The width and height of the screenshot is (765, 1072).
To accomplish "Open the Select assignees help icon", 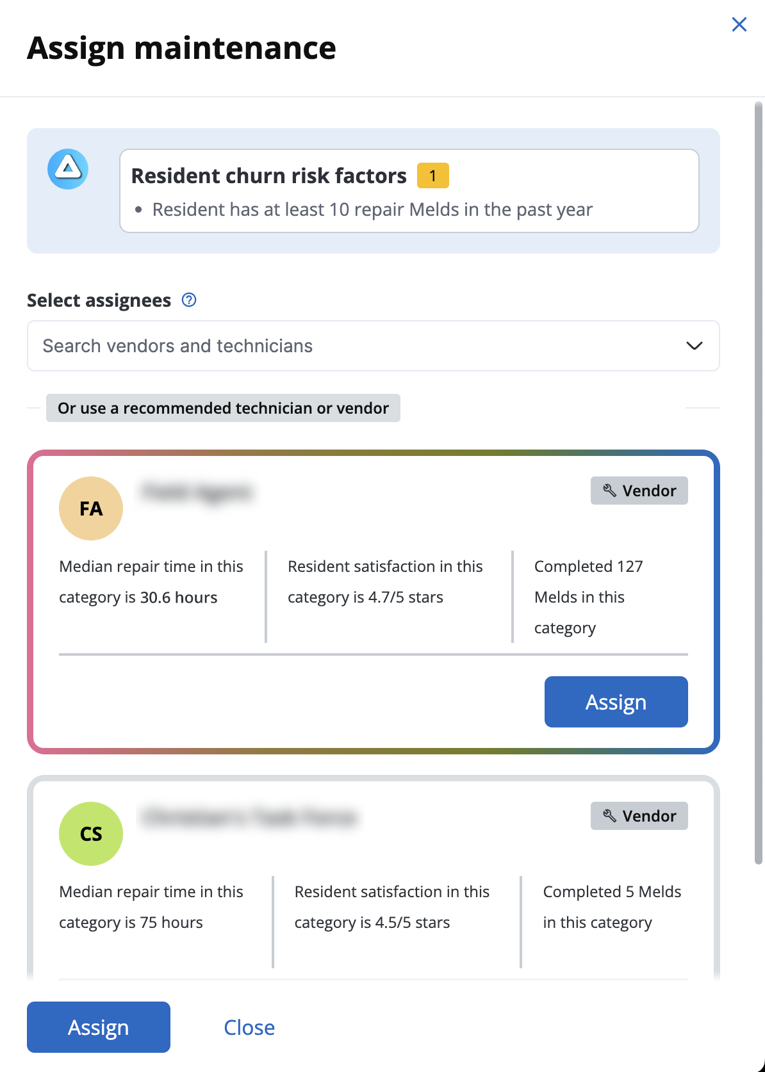I will coord(189,300).
